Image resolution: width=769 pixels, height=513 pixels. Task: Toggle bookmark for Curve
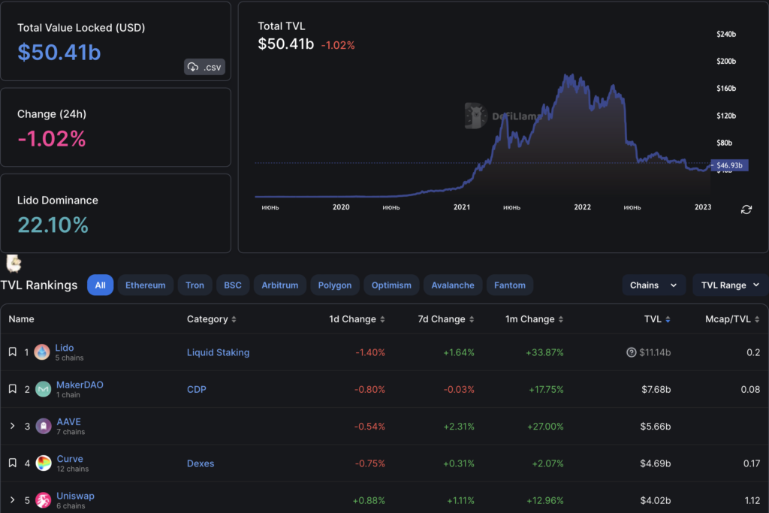click(x=13, y=463)
